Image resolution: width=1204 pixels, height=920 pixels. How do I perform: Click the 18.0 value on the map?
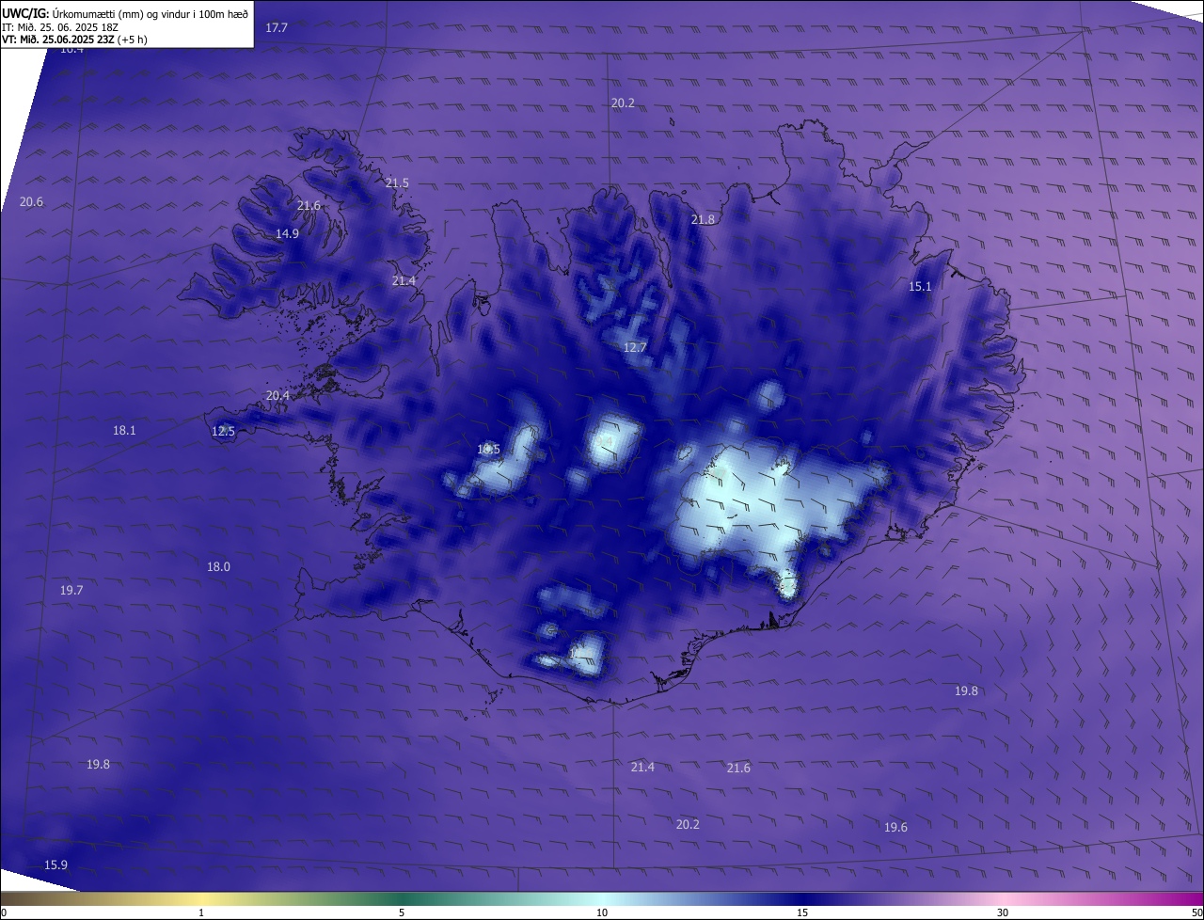coord(218,567)
